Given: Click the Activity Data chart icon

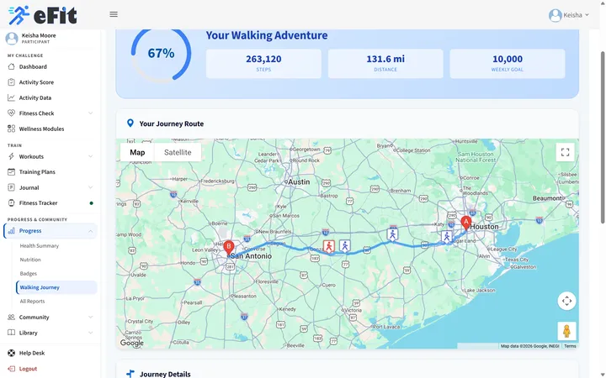Looking at the screenshot, I should click(11, 97).
